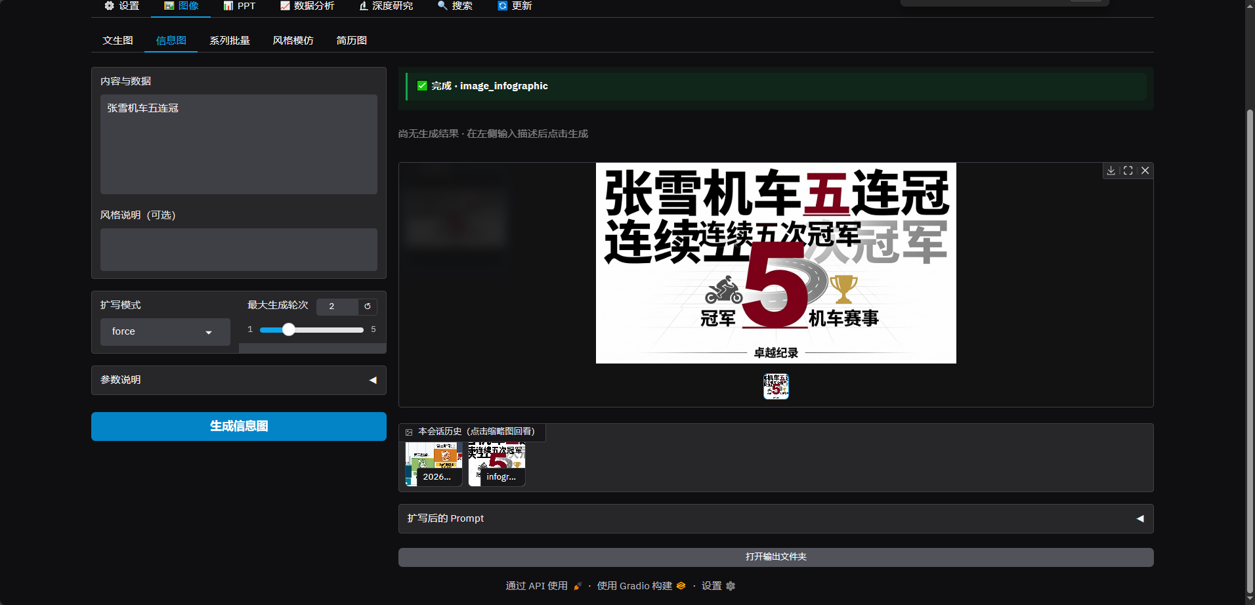Select the 信息图 sub-tab
1255x605 pixels.
click(x=171, y=41)
